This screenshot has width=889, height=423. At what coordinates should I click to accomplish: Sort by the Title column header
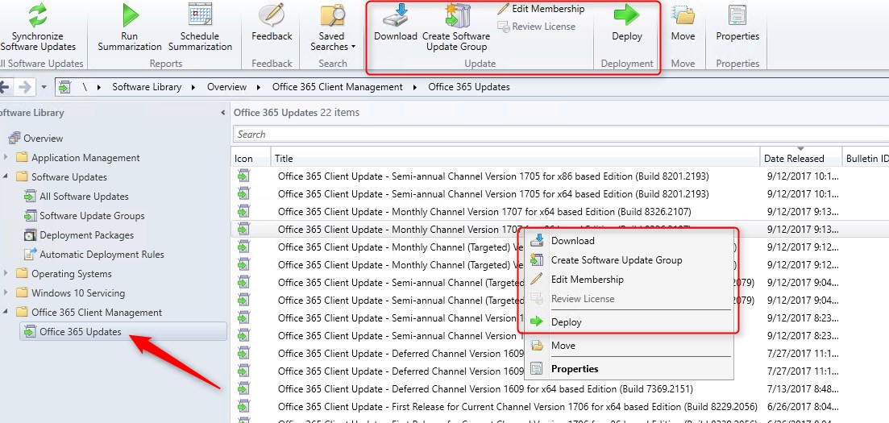515,158
